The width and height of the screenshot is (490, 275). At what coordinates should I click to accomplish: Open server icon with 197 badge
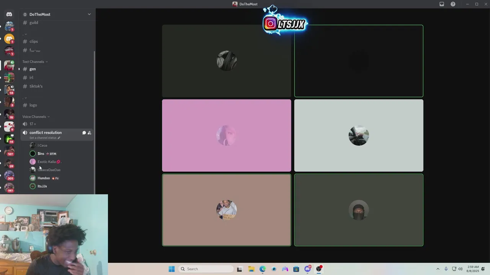click(9, 188)
